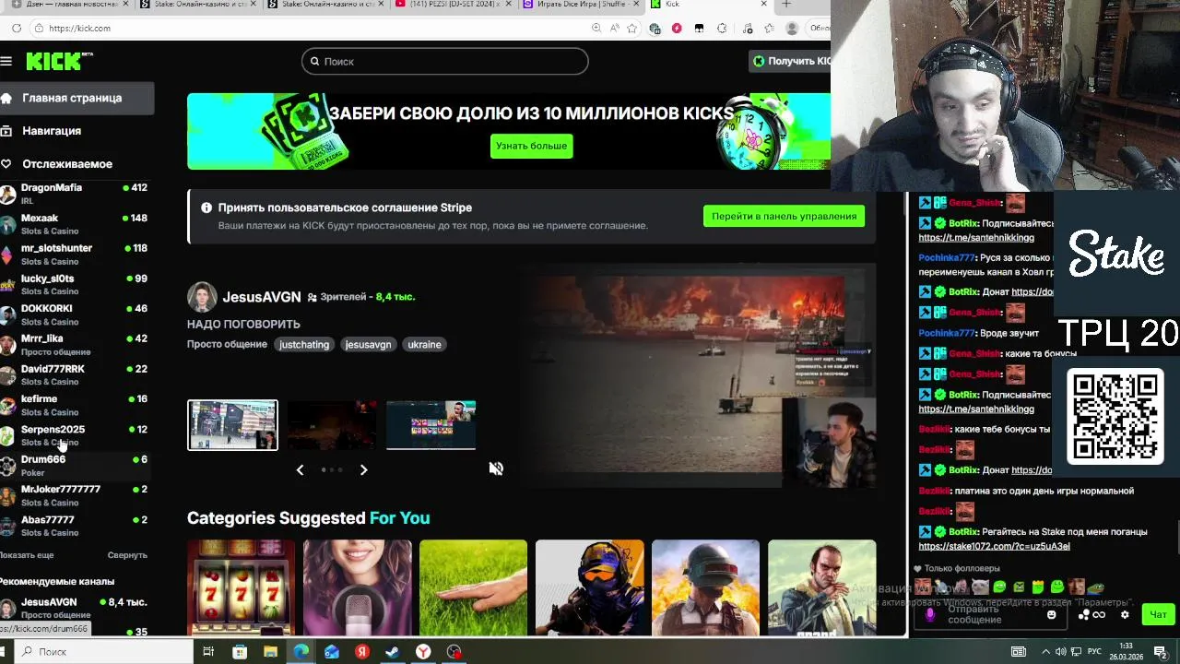The image size is (1180, 664).
Task: Open the emoji picker in chat
Action: tap(1051, 615)
